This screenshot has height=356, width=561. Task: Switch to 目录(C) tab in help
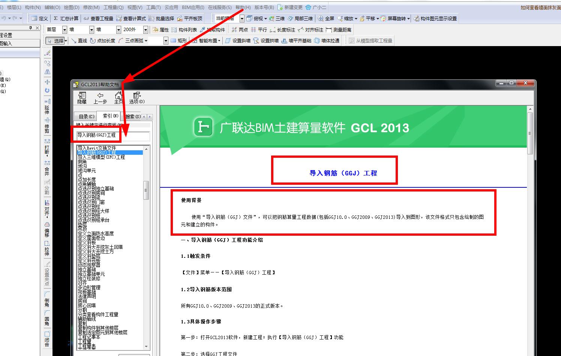pos(86,117)
